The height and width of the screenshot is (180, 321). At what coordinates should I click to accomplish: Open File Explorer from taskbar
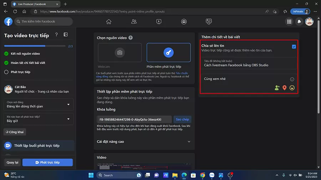click(175, 175)
